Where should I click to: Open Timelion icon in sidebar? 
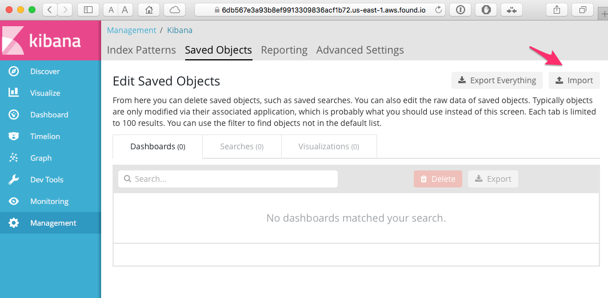[14, 136]
